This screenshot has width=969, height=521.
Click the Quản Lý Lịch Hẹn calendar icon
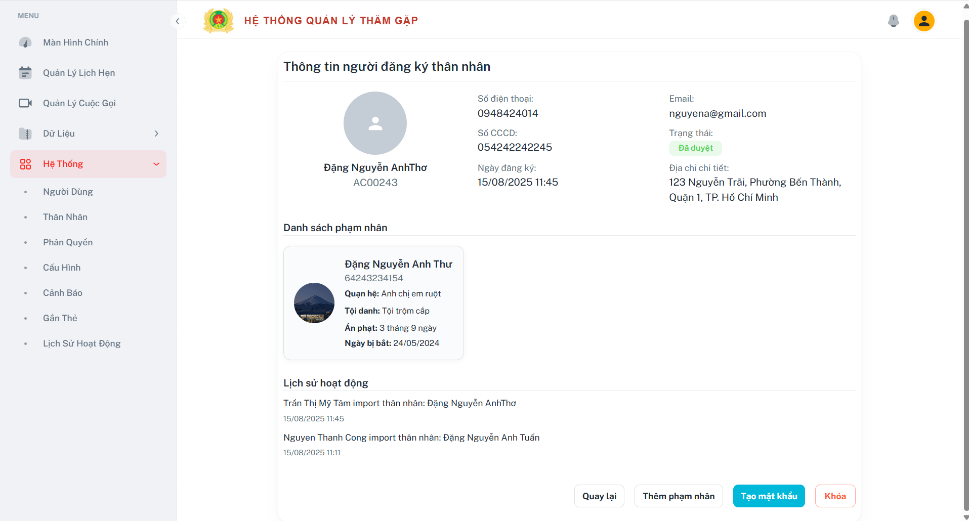click(x=25, y=73)
